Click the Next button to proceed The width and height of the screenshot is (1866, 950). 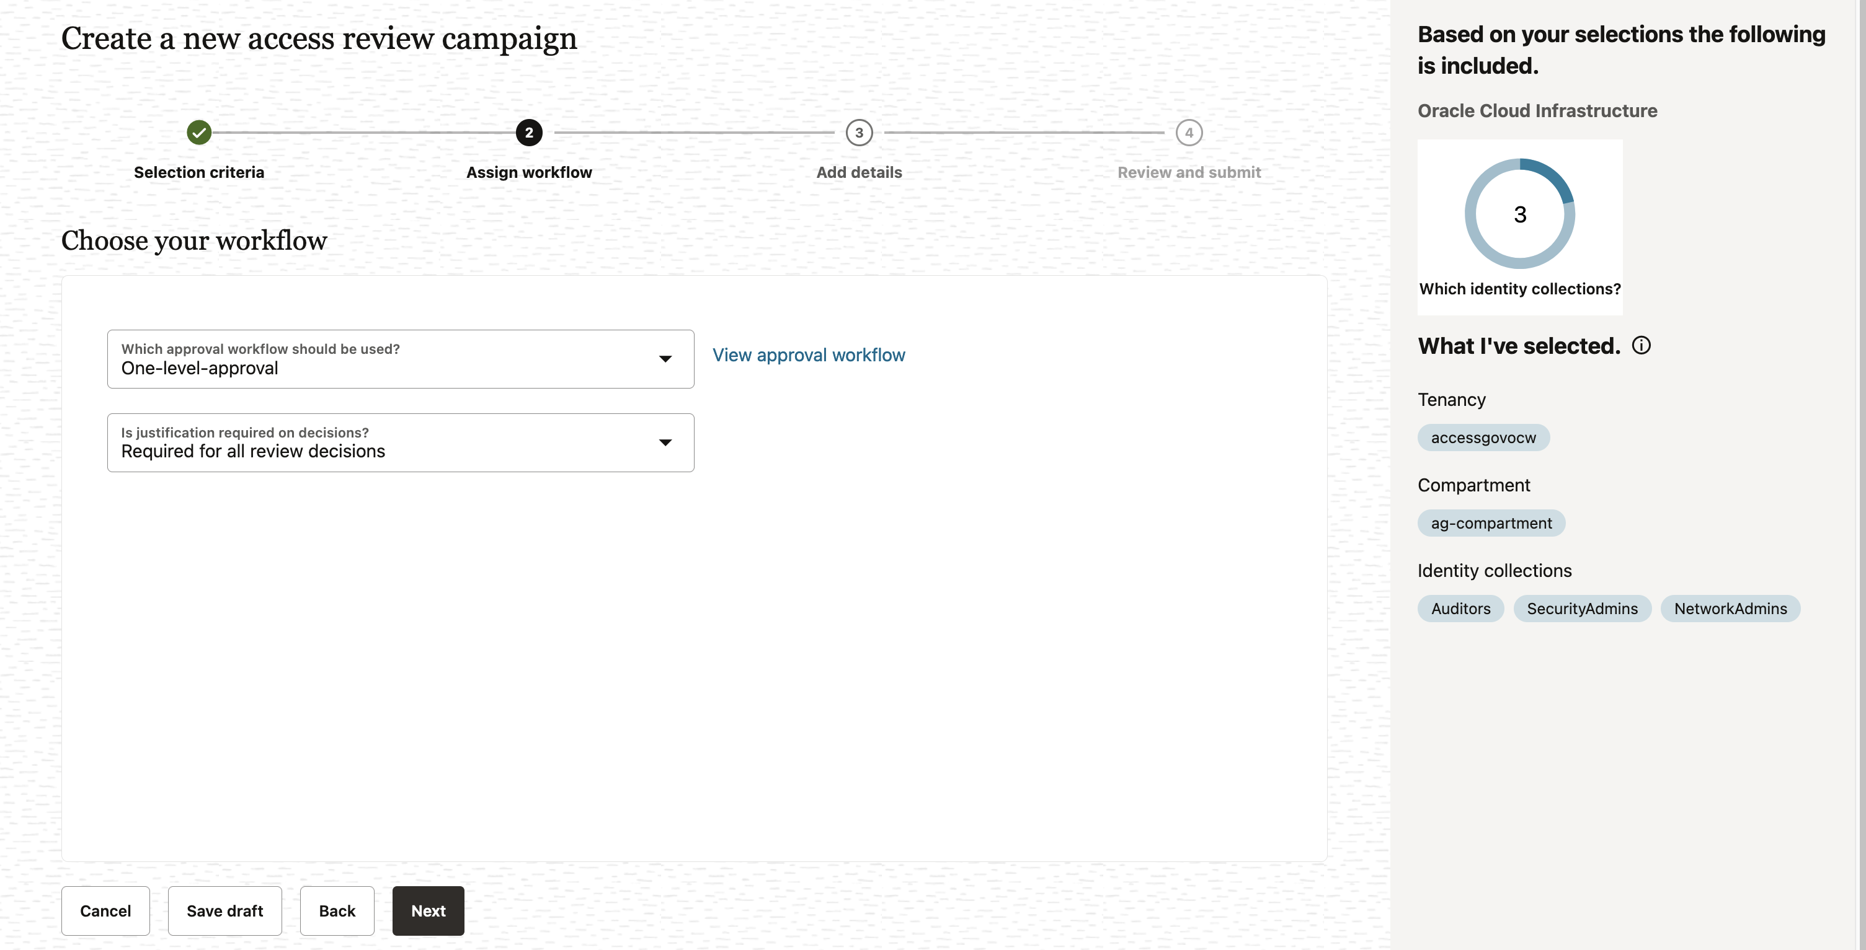click(x=427, y=911)
